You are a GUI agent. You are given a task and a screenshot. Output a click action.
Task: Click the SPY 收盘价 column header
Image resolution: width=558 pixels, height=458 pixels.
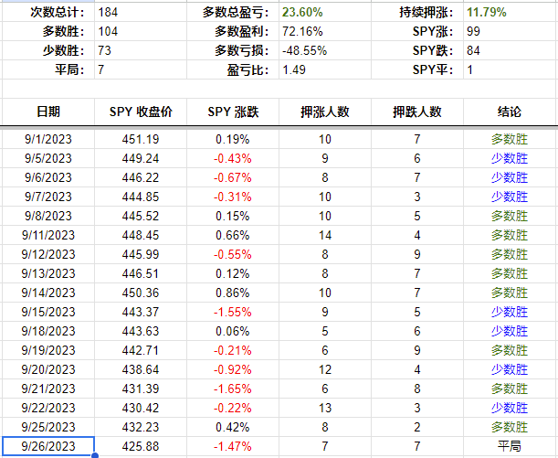coord(141,112)
